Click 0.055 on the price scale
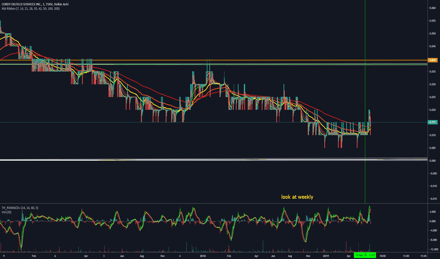This screenshot has height=259, width=440. point(432,21)
